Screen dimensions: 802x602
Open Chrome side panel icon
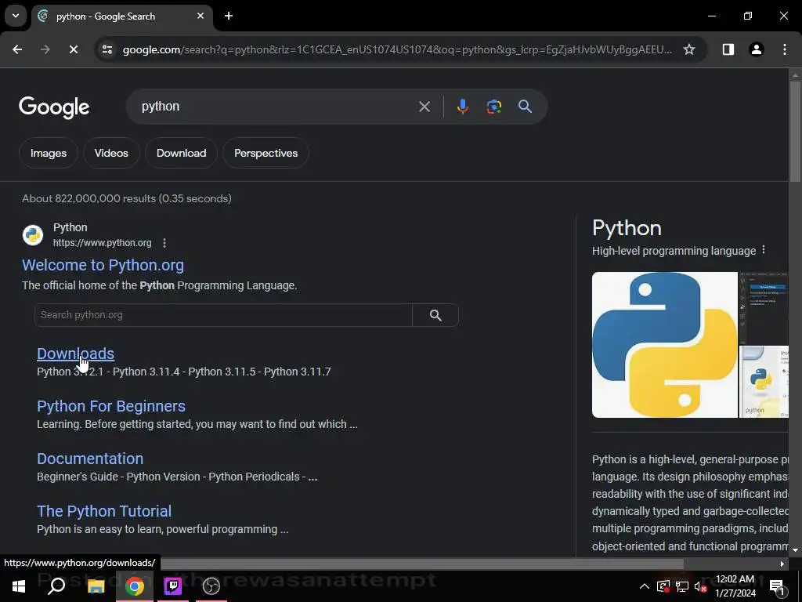[x=728, y=49]
